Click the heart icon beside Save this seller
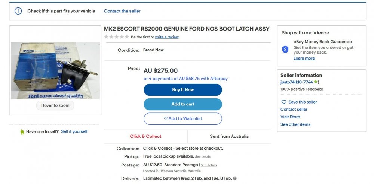Screen dimensions: 374x184 pos(284,102)
